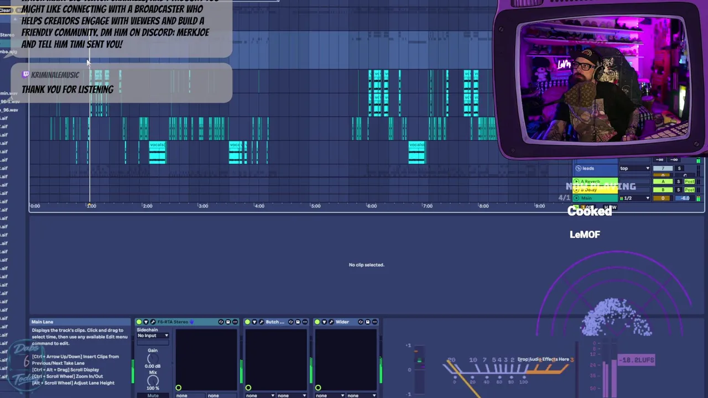The image size is (708, 398).
Task: Click the Main Lane info view title
Action: 43,322
